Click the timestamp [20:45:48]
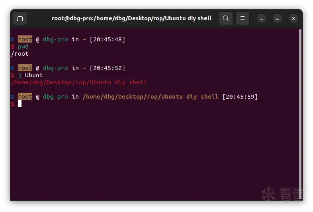Screen dimensions: 313x212 coord(108,39)
